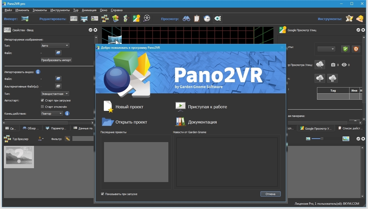Toggle the Viewer eye toolbar icon
Image resolution: width=368 pixels, height=209 pixels.
click(x=218, y=19)
